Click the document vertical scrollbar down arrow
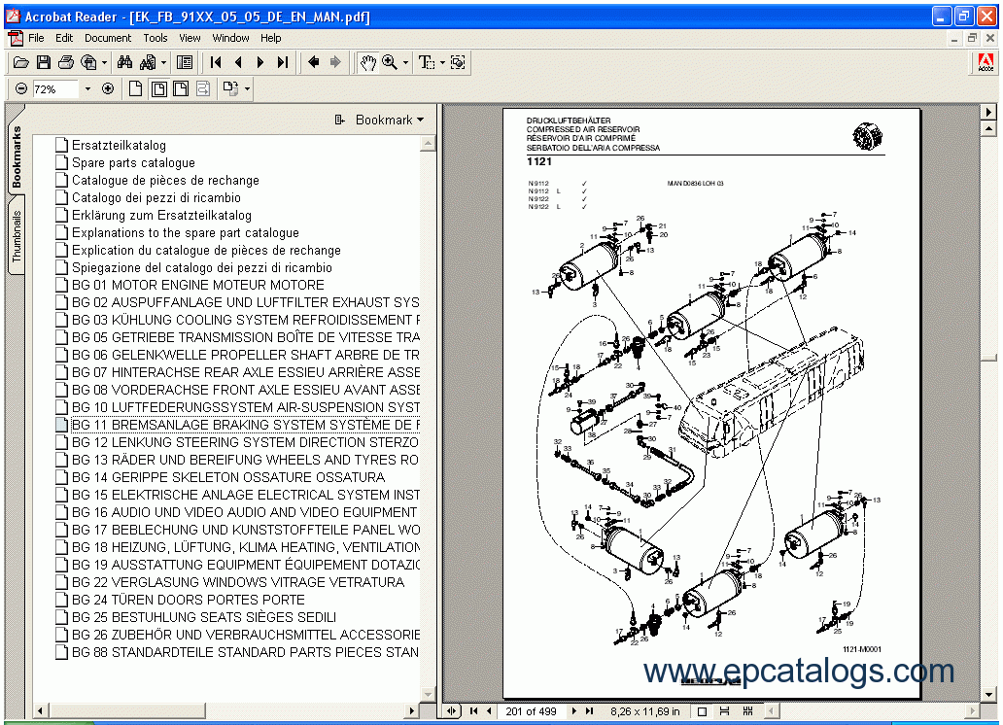 pos(989,694)
